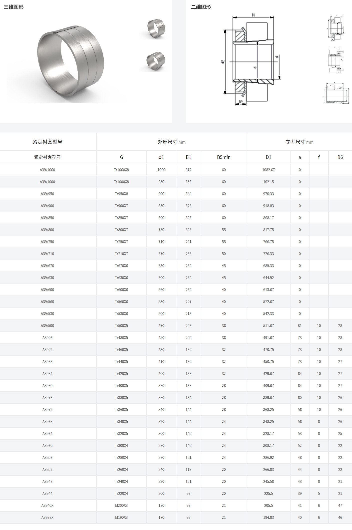Viewport: 352px width, 530px height.
Task: Click the 外形尺寸 mm group header
Action: [172, 142]
